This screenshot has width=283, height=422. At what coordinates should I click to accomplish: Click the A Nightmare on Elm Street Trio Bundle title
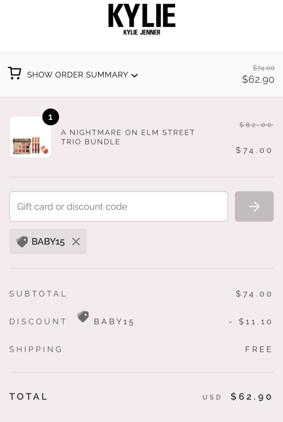[128, 137]
